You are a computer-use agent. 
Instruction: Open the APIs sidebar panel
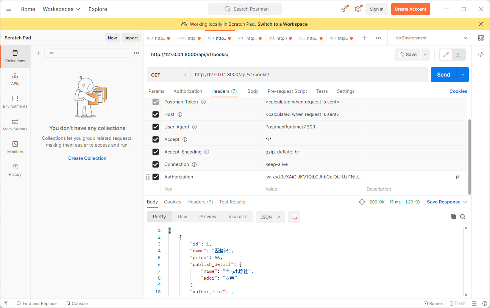[15, 79]
